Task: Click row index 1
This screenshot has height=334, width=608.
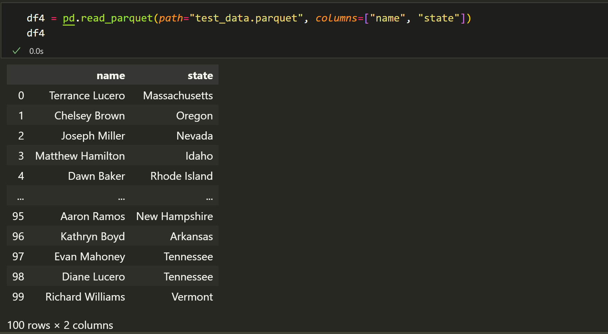Action: (21, 116)
